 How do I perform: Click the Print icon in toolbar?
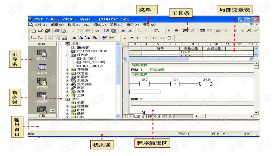[57, 31]
